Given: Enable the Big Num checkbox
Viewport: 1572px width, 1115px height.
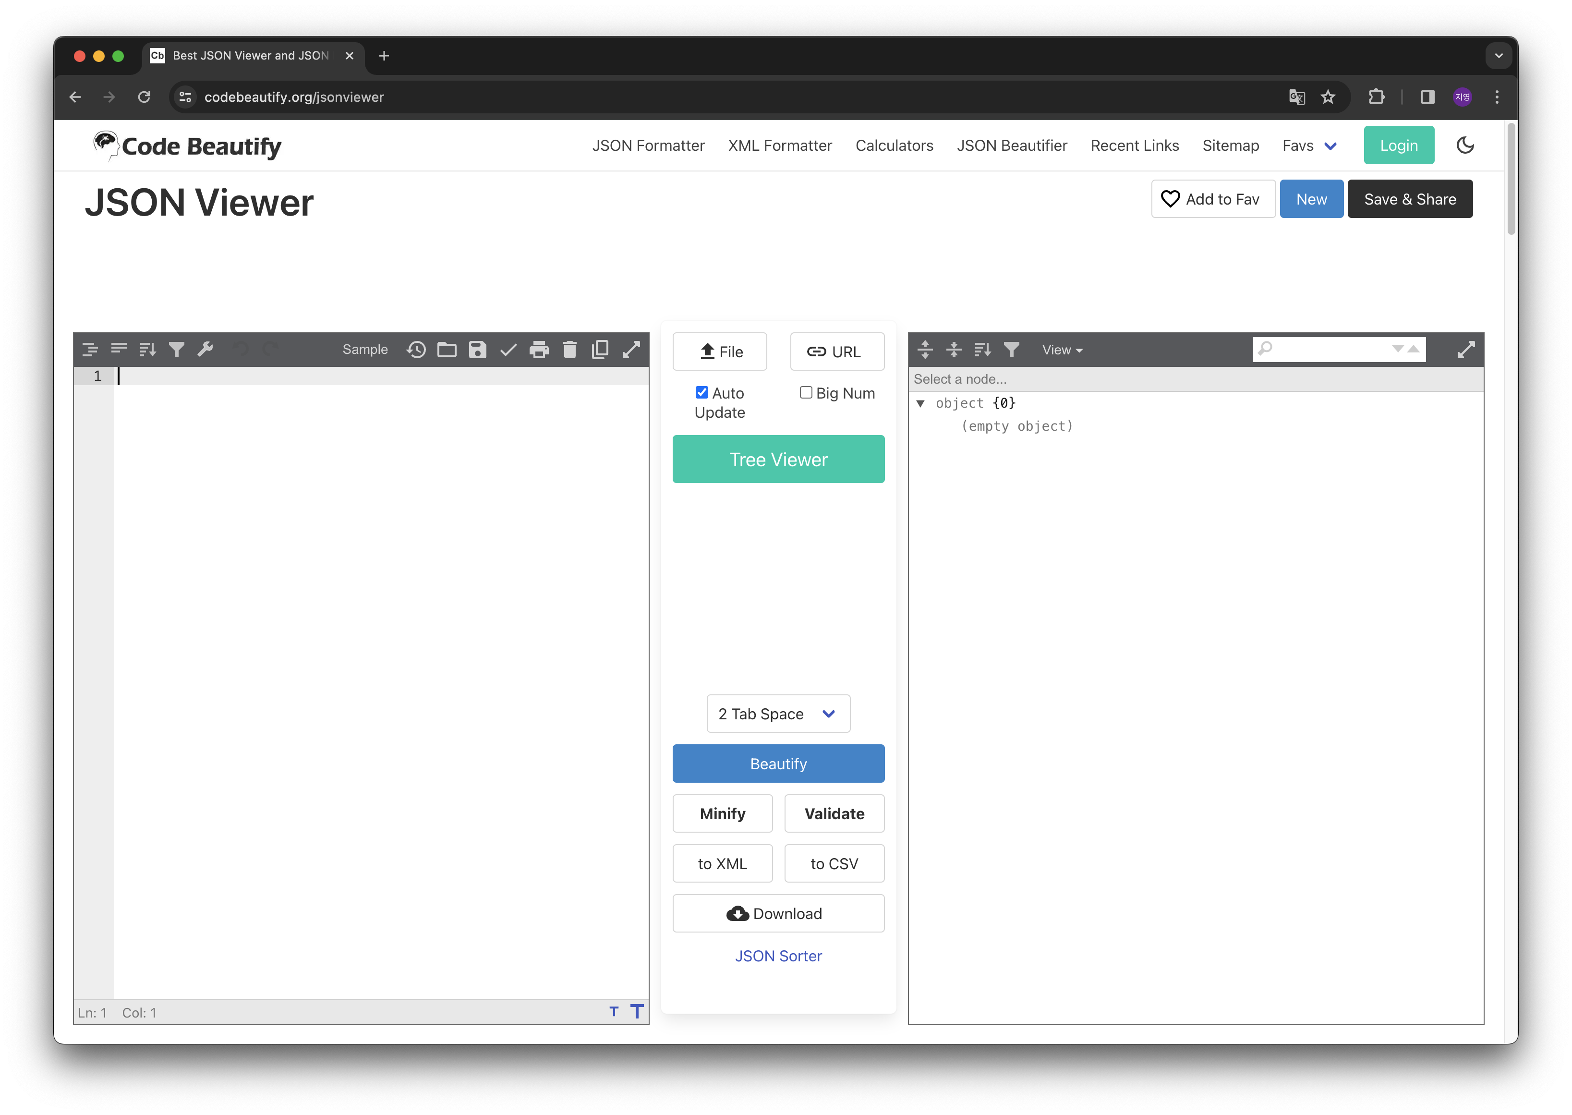Looking at the screenshot, I should [806, 393].
